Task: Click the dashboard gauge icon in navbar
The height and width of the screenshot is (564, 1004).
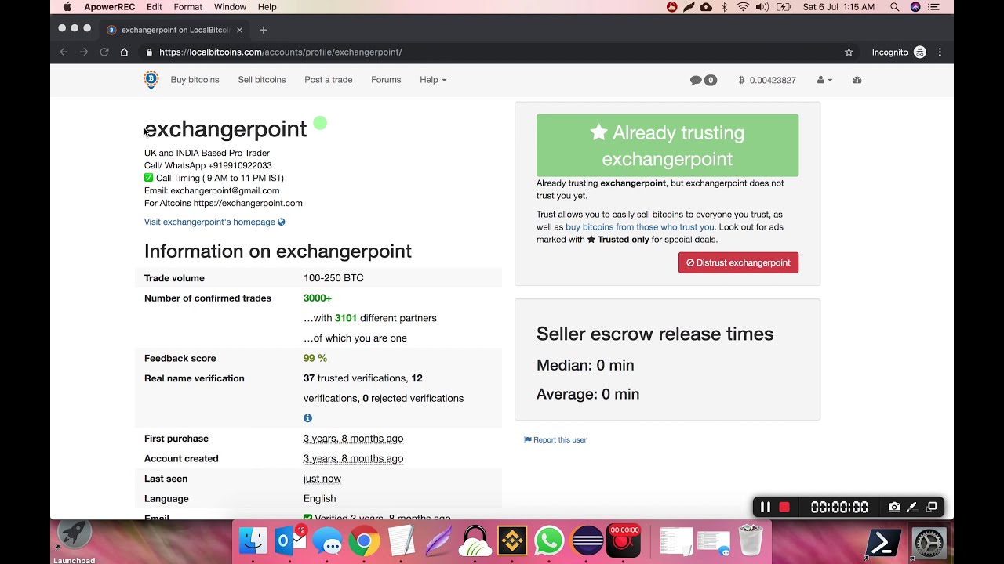Action: click(x=857, y=80)
